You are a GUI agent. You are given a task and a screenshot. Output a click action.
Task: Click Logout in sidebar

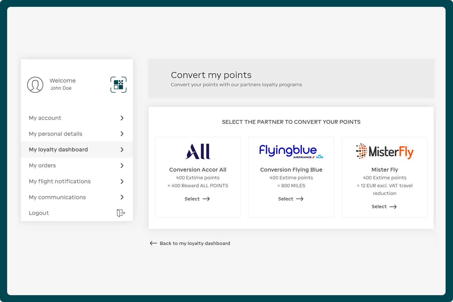[77, 213]
